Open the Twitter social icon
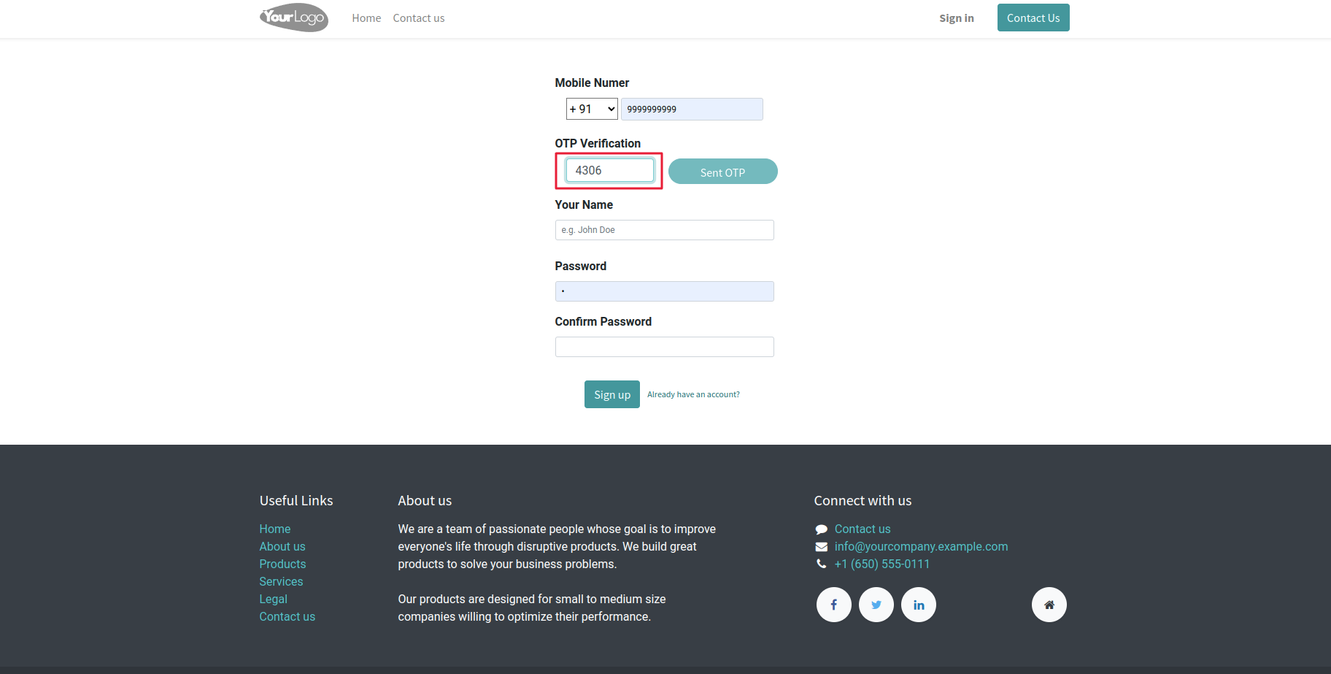 tap(876, 605)
